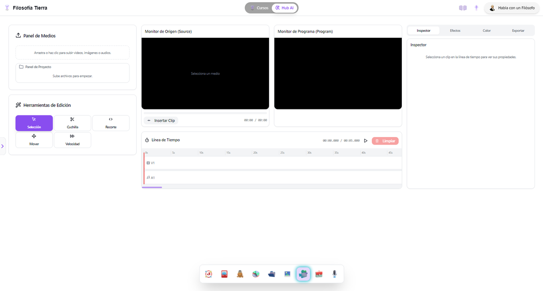Click 'Monitor de Origen (Source)' heading

(168, 31)
